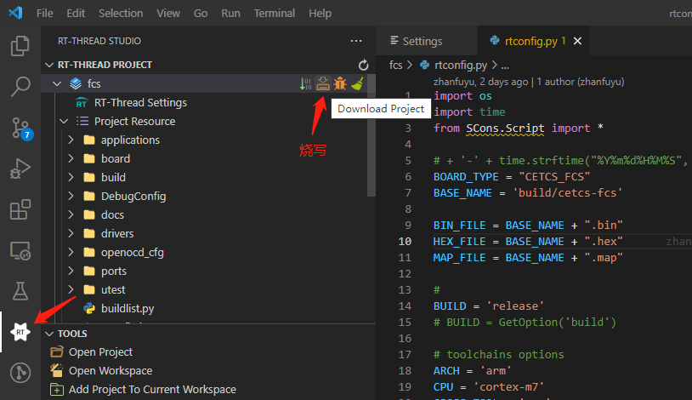Open the Run and Debug view

pos(20,169)
